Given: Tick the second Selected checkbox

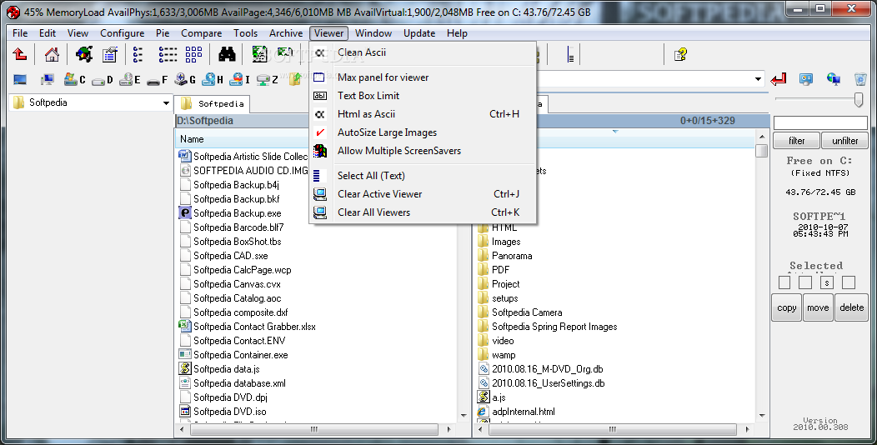Looking at the screenshot, I should point(804,282).
